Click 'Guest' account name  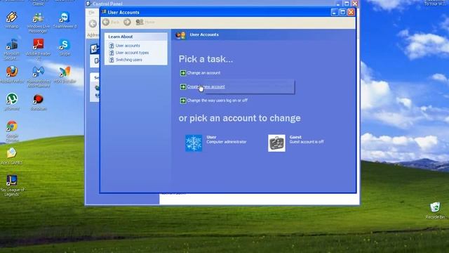(x=295, y=137)
